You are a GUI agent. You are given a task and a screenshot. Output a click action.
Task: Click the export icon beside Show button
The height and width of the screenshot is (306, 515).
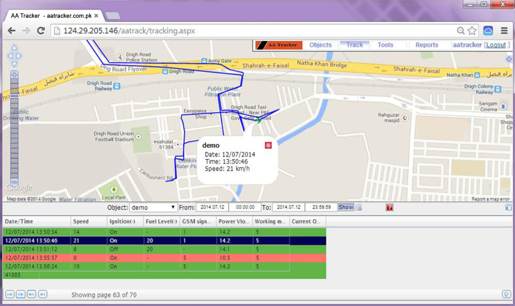359,207
